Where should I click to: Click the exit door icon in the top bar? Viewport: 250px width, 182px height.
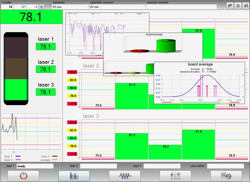click(246, 6)
